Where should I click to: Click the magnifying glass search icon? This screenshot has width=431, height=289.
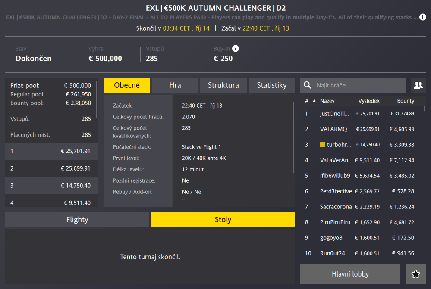308,85
